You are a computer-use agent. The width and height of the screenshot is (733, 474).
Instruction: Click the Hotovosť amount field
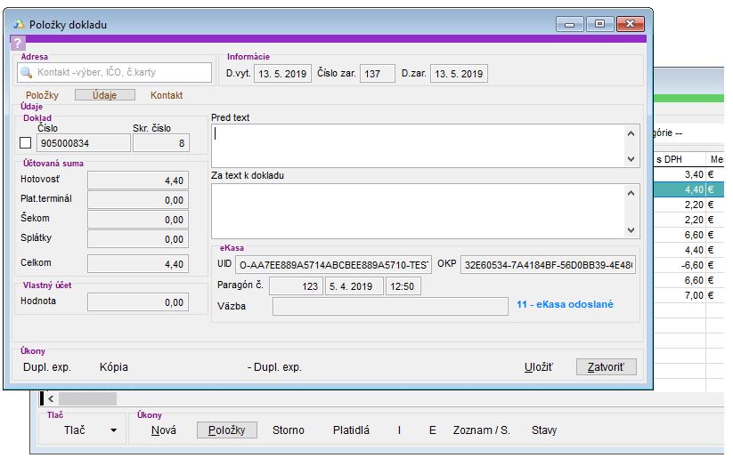(138, 181)
